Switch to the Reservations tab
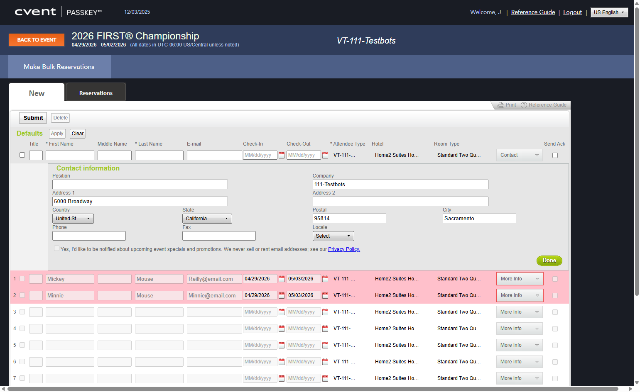This screenshot has width=640, height=392. pyautogui.click(x=96, y=93)
